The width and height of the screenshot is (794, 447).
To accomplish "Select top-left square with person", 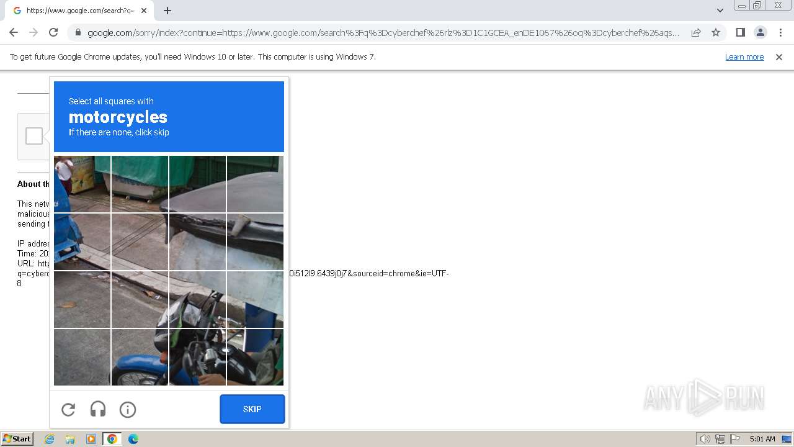I will (x=82, y=184).
